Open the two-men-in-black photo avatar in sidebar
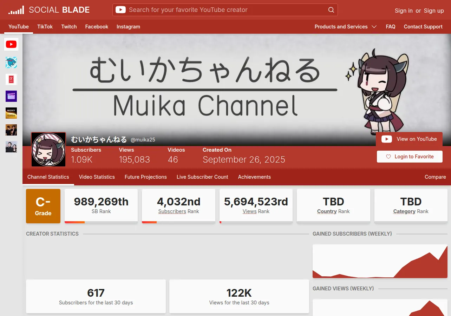451x316 pixels. [x=11, y=130]
